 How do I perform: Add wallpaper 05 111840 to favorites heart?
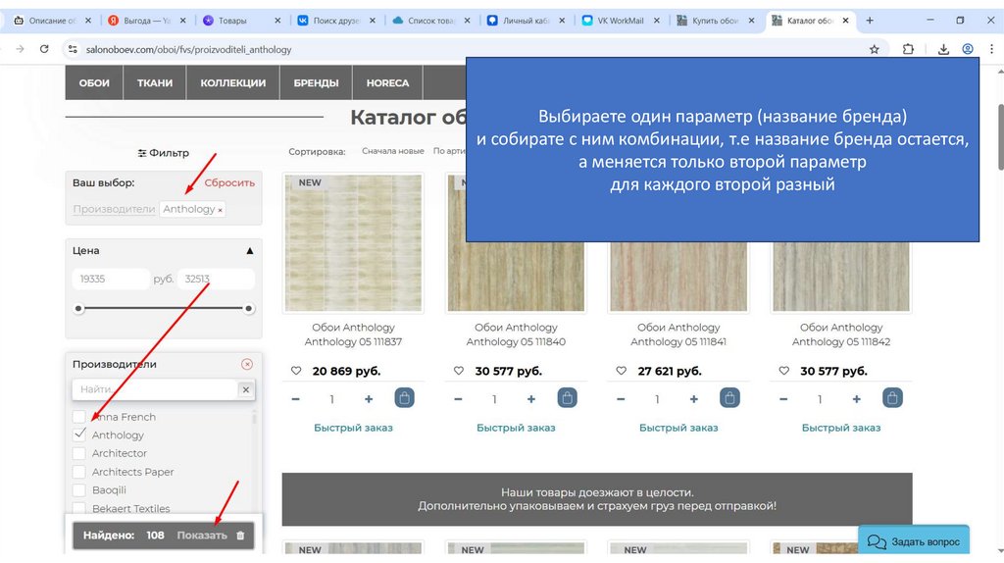[459, 371]
